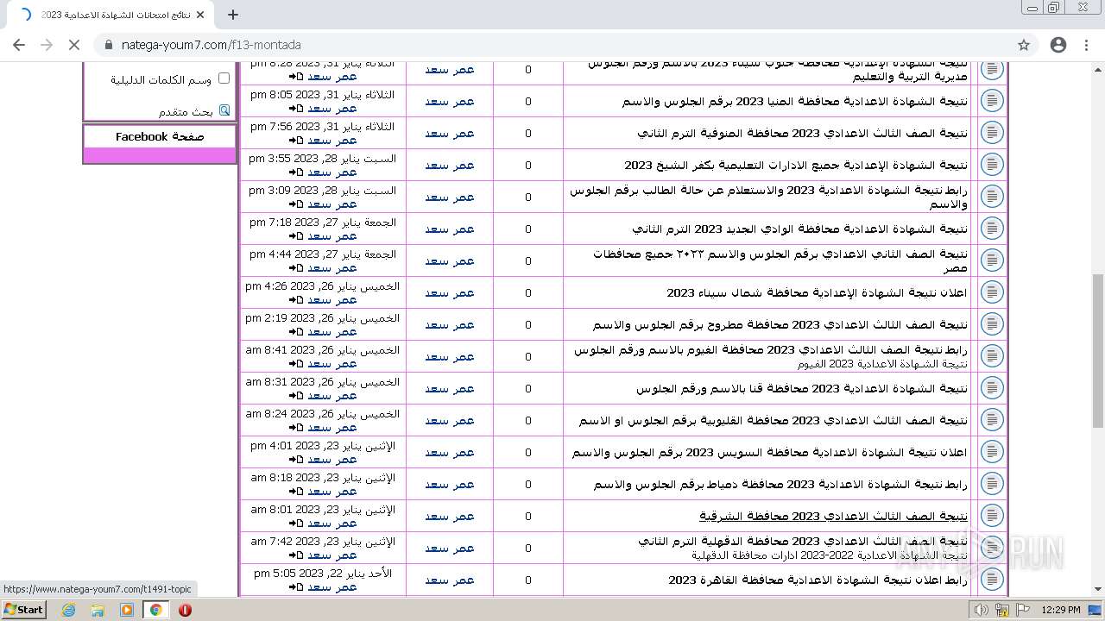Image resolution: width=1105 pixels, height=621 pixels.
Task: Bookmark this page with the star icon
Action: click(x=1024, y=45)
